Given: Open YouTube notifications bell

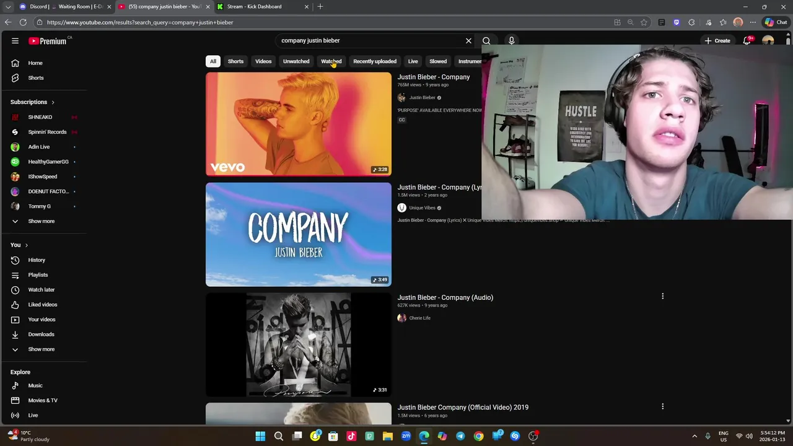Looking at the screenshot, I should 747,41.
